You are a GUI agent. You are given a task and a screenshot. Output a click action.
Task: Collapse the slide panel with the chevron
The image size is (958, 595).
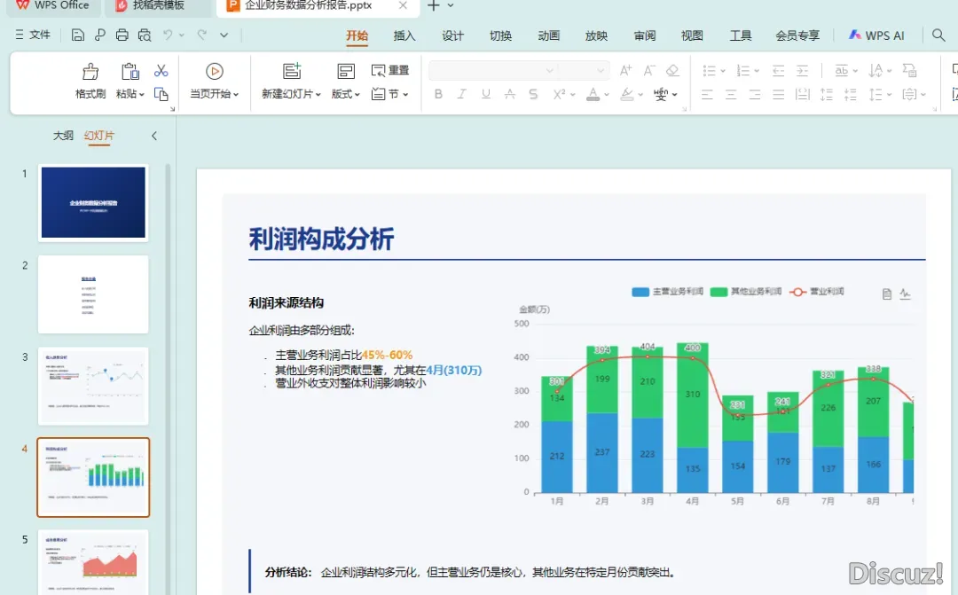click(154, 136)
